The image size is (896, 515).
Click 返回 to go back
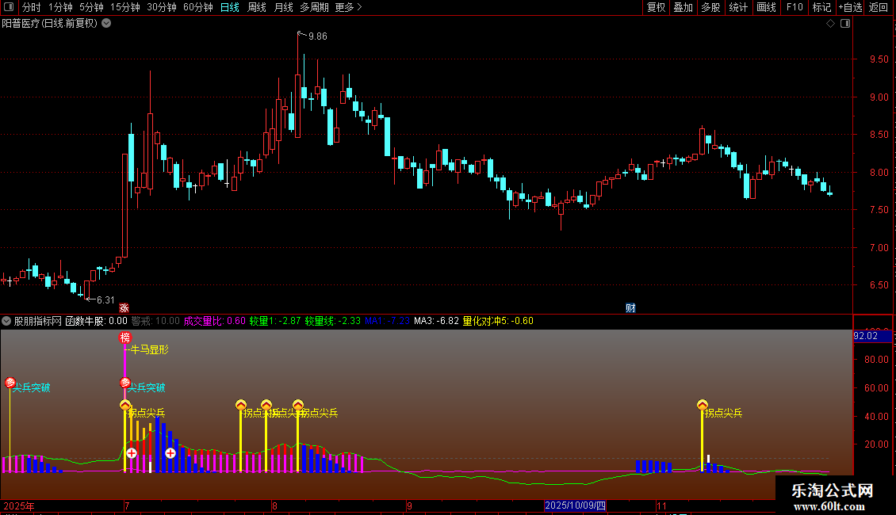point(879,7)
